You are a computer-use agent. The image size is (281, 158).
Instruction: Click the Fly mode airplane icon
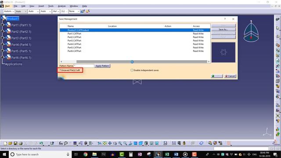click(100, 143)
